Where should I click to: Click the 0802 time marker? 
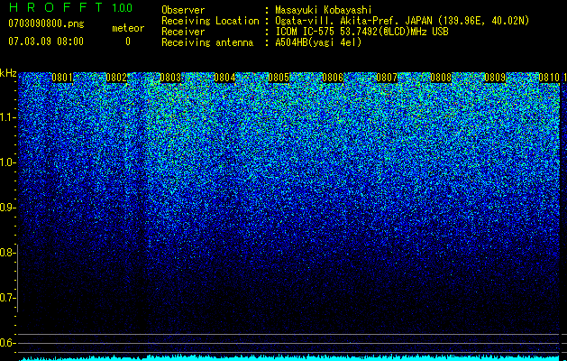(116, 78)
